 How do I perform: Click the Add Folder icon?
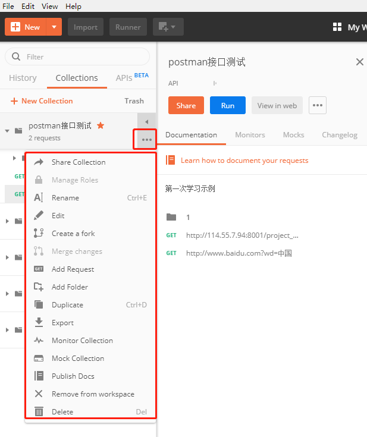(39, 287)
